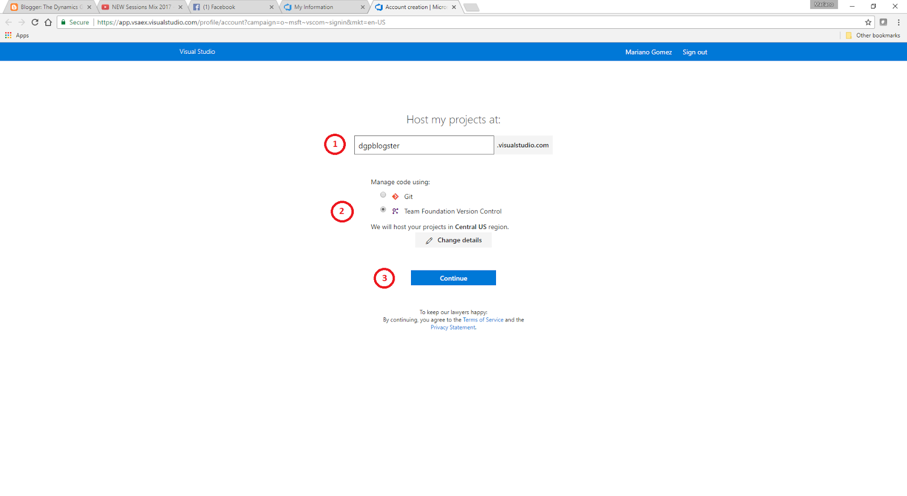Viewport: 907px width, 496px height.
Task: Click the account name input field
Action: pyautogui.click(x=424, y=145)
